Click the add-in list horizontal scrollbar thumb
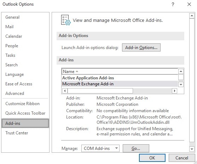Image resolution: width=197 pixels, height=164 pixels. tap(100, 91)
